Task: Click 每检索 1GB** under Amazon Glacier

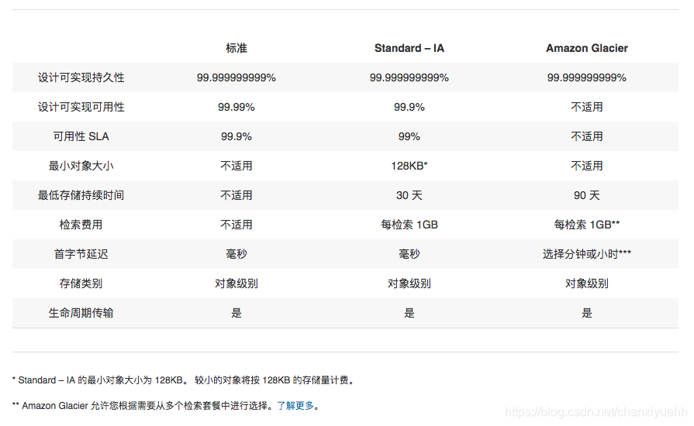Action: pyautogui.click(x=587, y=225)
